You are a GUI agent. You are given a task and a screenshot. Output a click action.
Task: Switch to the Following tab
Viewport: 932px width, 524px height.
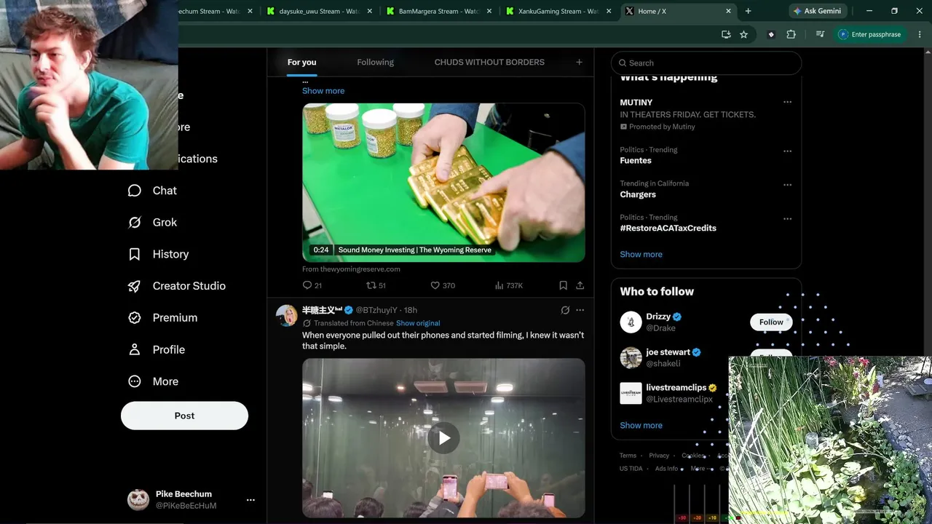375,63
